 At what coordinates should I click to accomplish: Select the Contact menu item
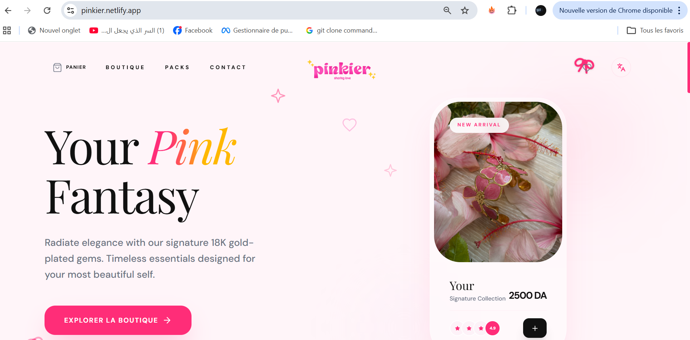228,67
